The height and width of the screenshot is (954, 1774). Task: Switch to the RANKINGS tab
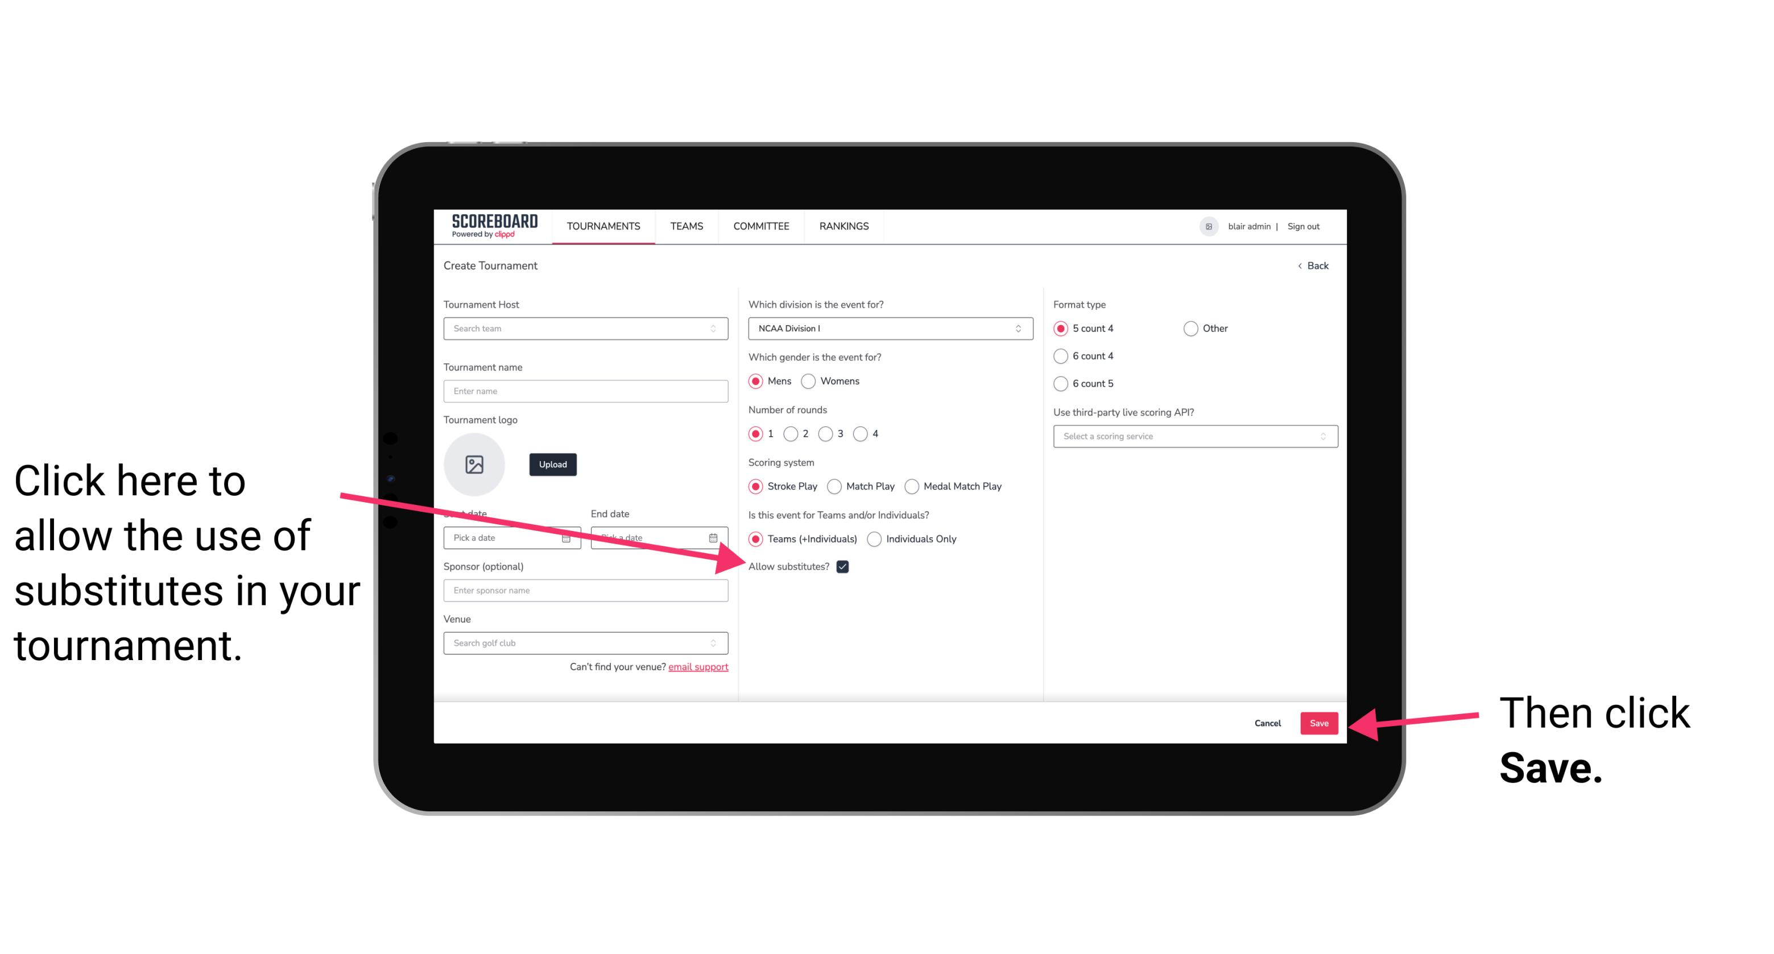[x=845, y=227]
